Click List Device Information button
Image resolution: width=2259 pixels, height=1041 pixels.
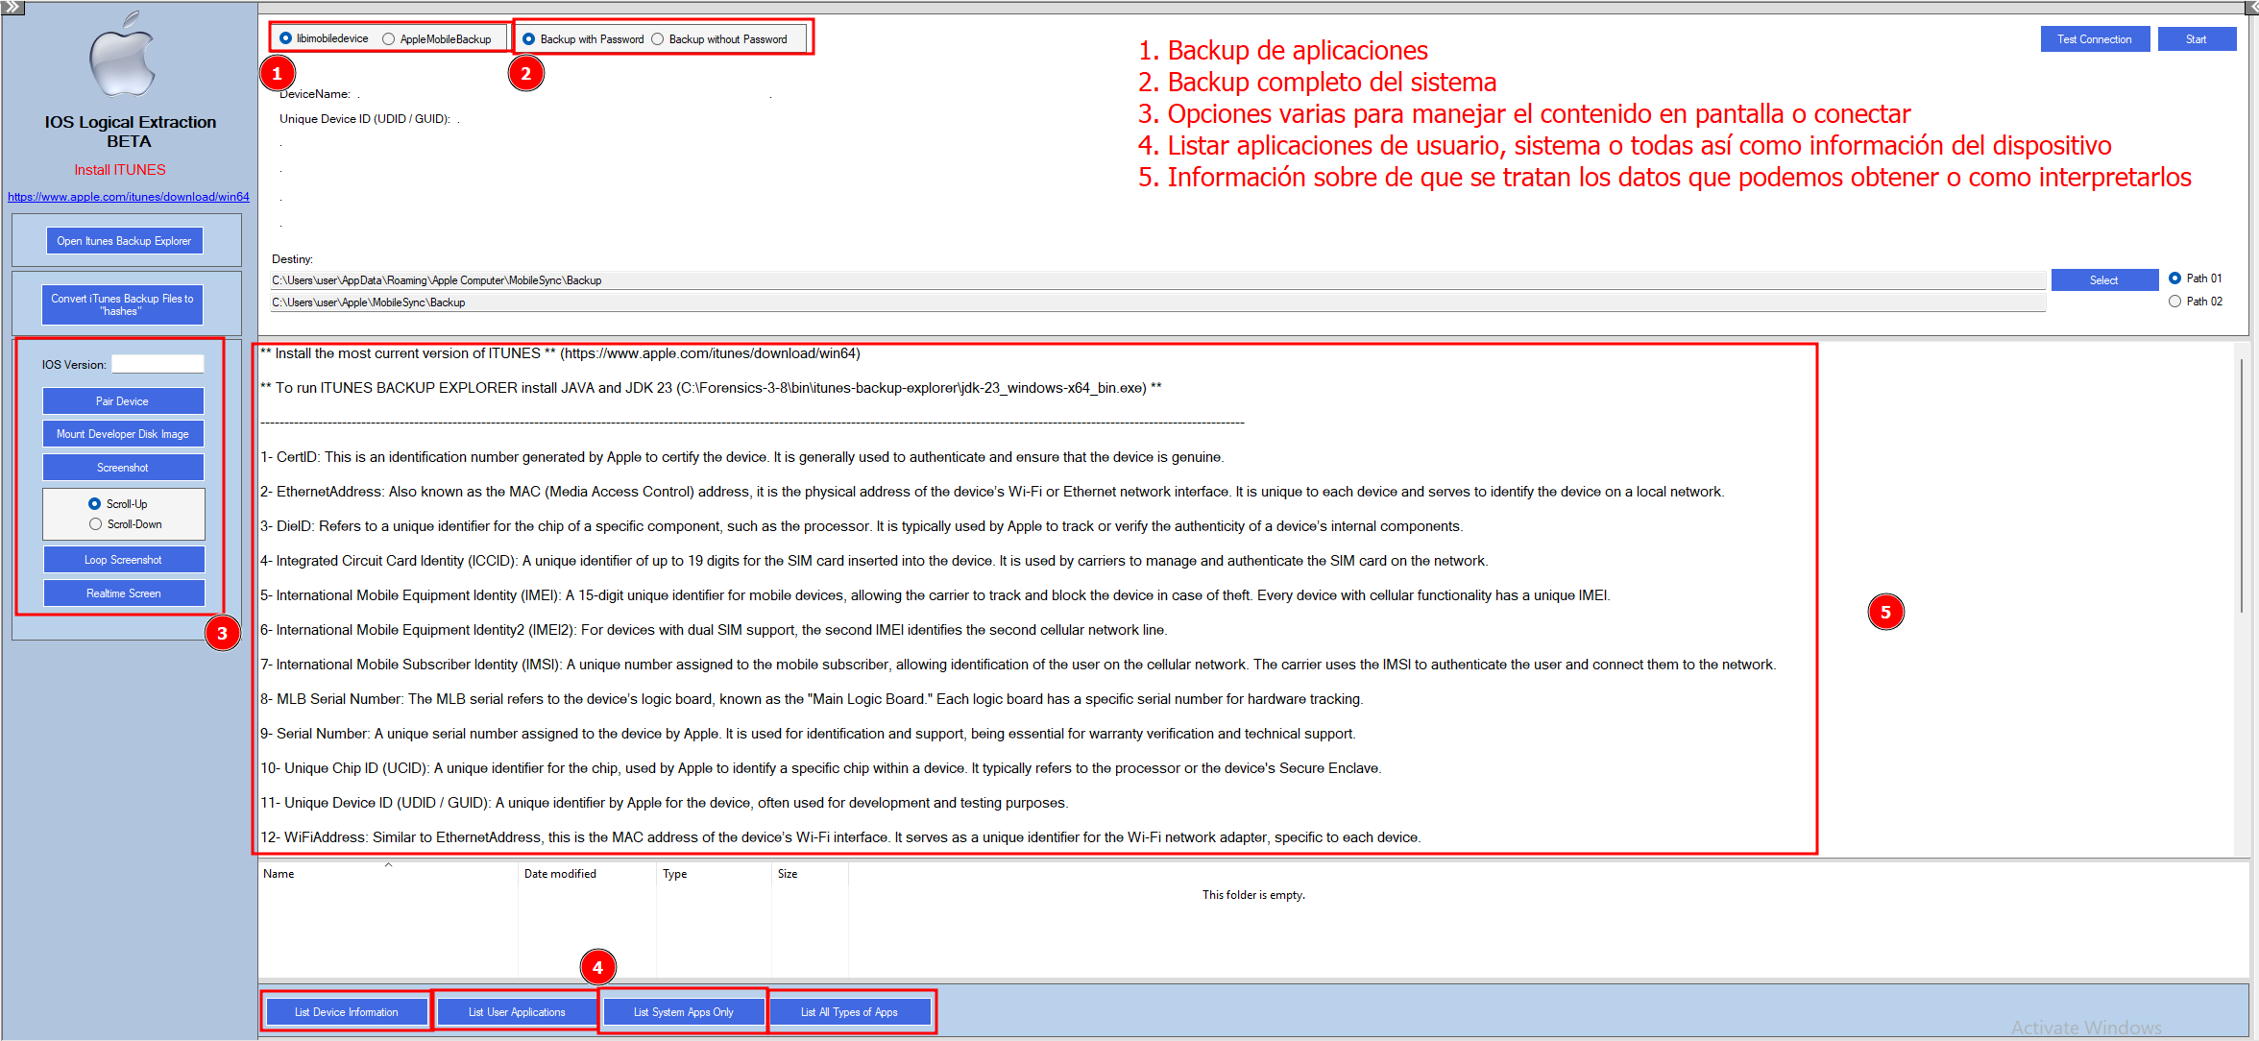(347, 1012)
